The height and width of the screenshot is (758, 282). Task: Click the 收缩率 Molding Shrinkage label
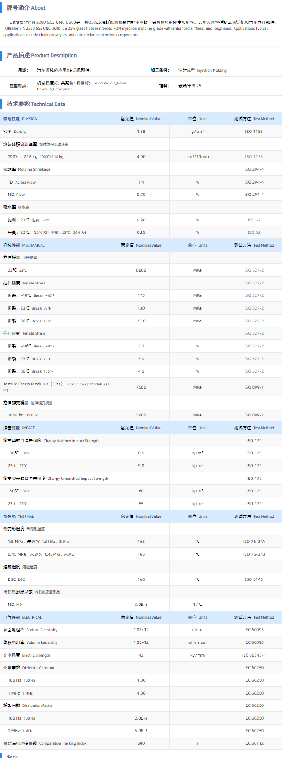pyautogui.click(x=27, y=169)
